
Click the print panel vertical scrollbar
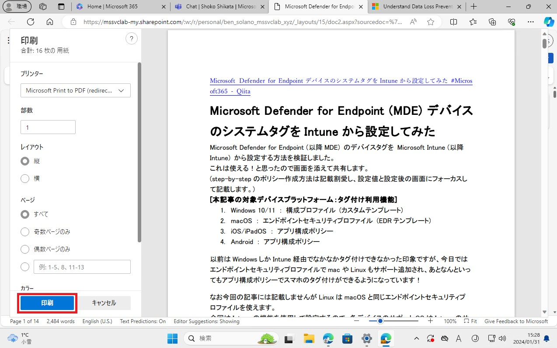(x=139, y=152)
